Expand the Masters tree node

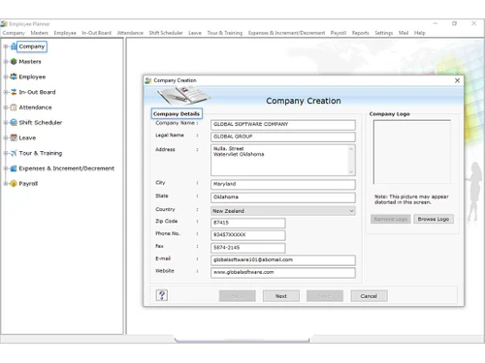click(x=6, y=61)
